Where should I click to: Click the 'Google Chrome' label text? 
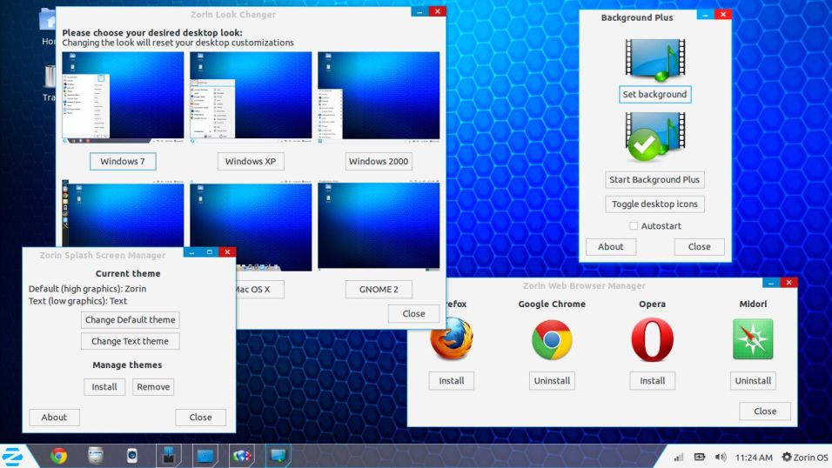pyautogui.click(x=552, y=304)
